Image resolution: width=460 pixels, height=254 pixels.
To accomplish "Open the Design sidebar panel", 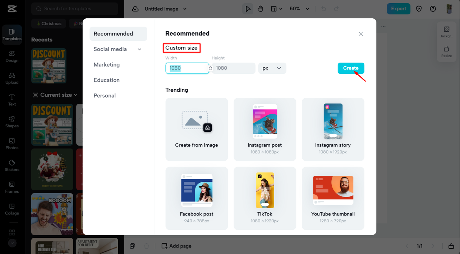I will click(x=12, y=56).
